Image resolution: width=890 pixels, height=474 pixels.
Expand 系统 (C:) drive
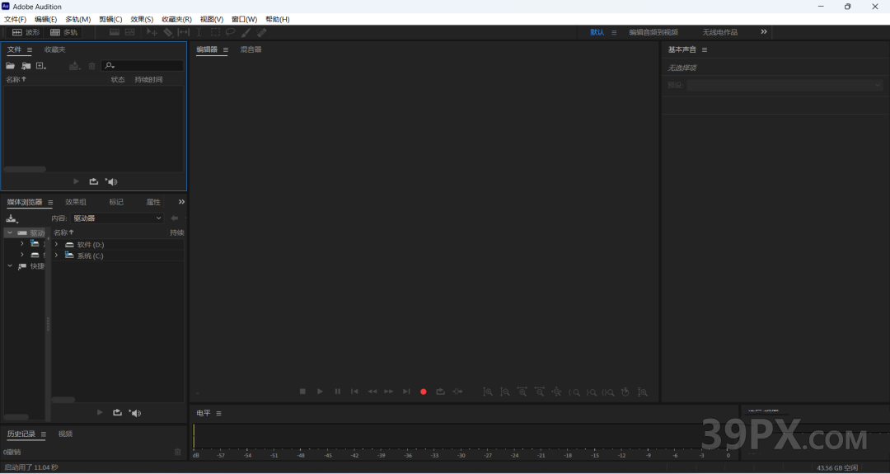click(56, 256)
